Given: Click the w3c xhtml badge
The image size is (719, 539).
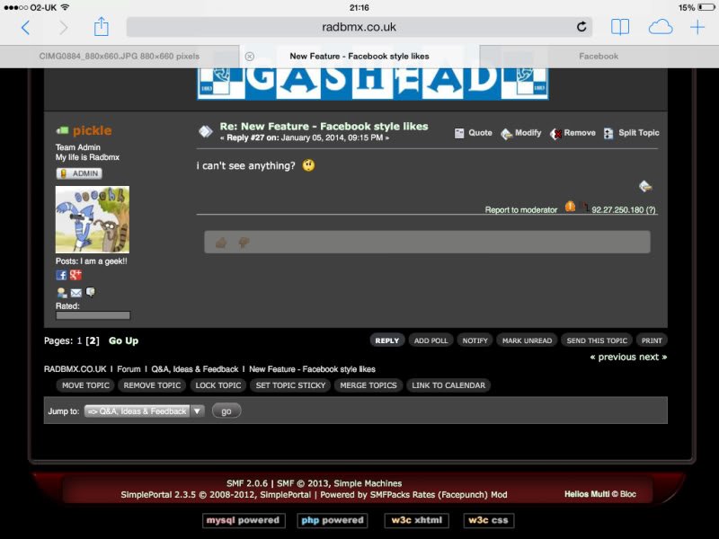Looking at the screenshot, I should 417,521.
